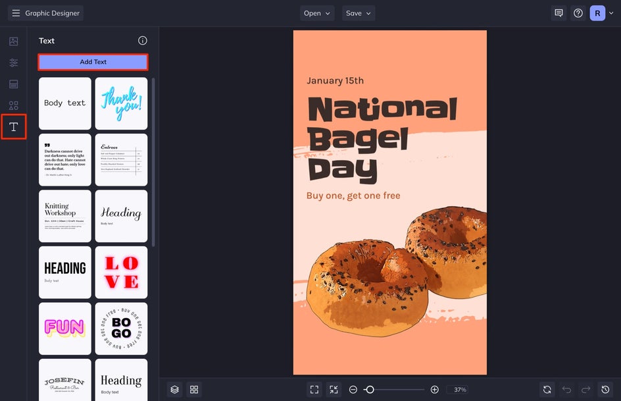Open the Graphics shapes sidebar icon

click(x=13, y=105)
